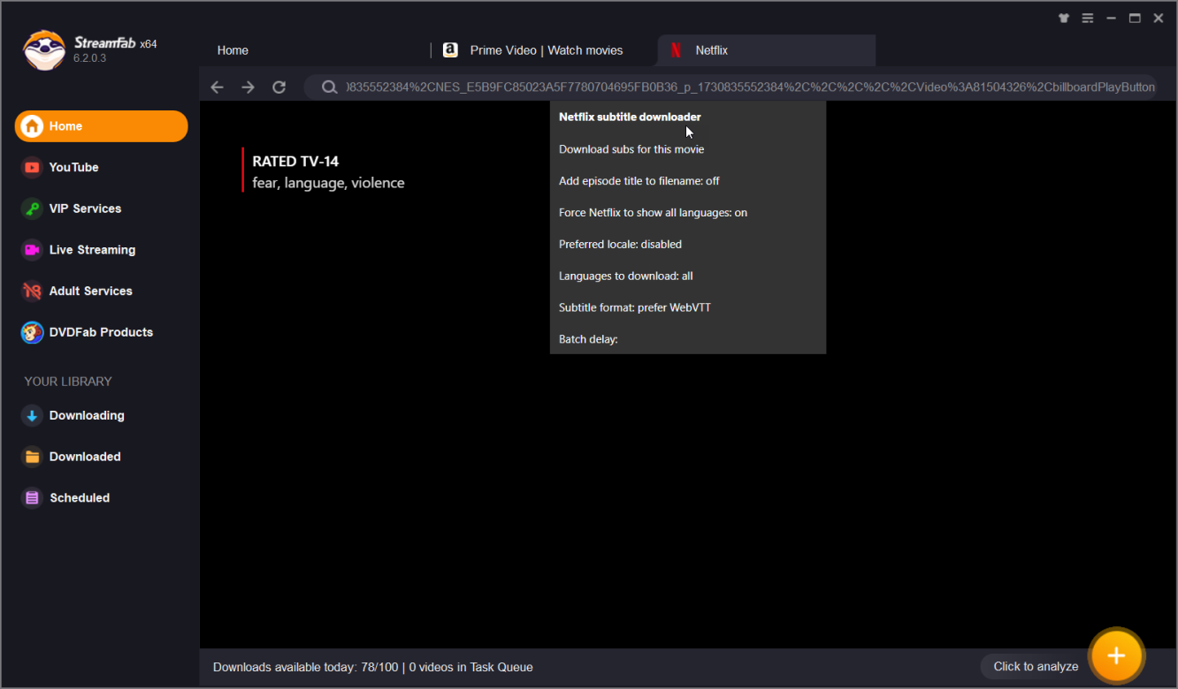The height and width of the screenshot is (689, 1178).
Task: Click the "YOUR LIBRARY" heading
Action: pyautogui.click(x=68, y=382)
